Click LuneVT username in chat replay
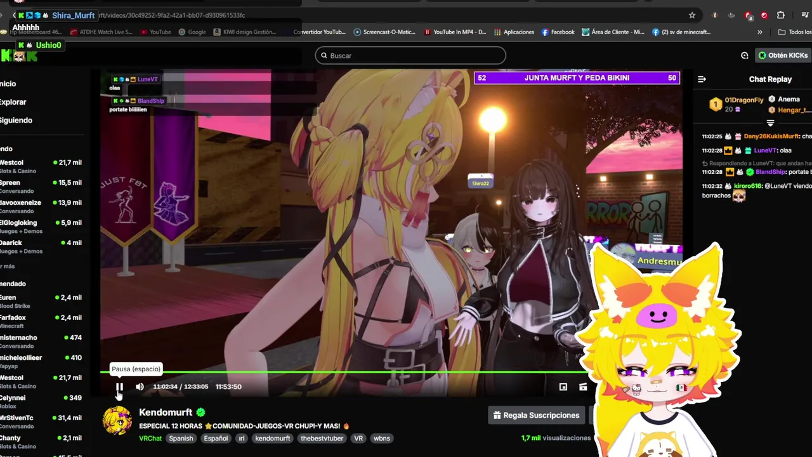812x457 pixels. (765, 150)
